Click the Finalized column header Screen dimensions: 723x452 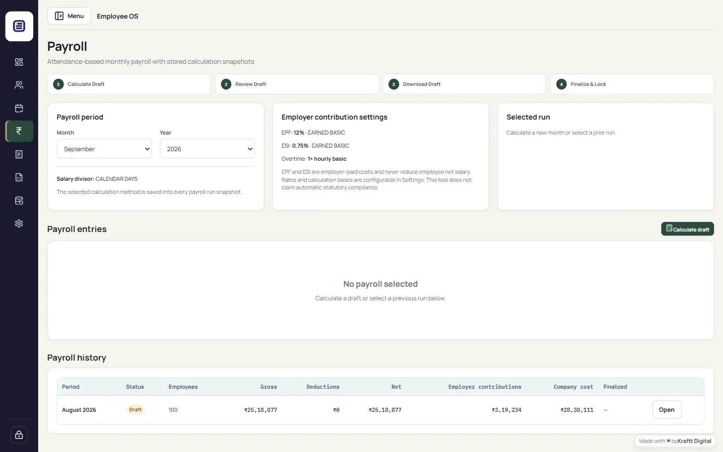tap(615, 387)
